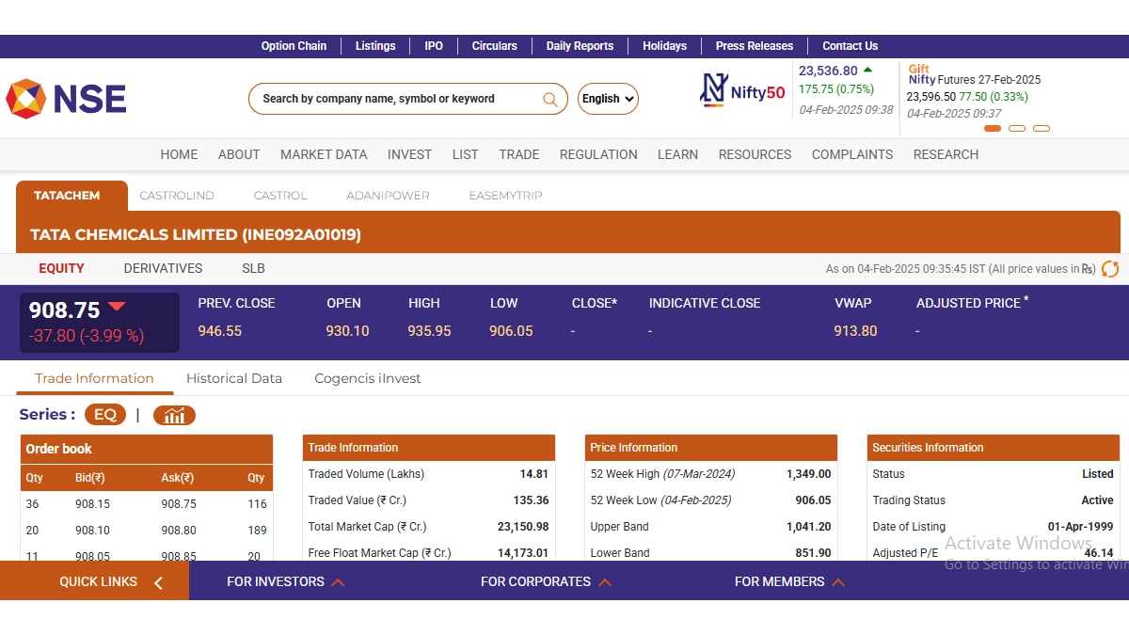Open Market Data in main navigation
This screenshot has width=1129, height=635.
[x=324, y=154]
